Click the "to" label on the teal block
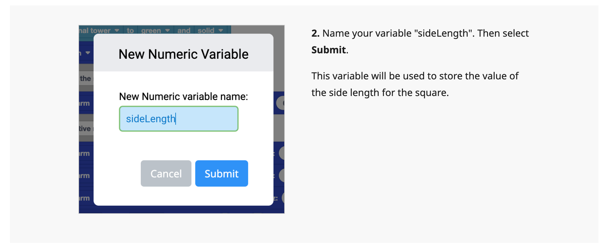The image size is (603, 249). coord(130,30)
